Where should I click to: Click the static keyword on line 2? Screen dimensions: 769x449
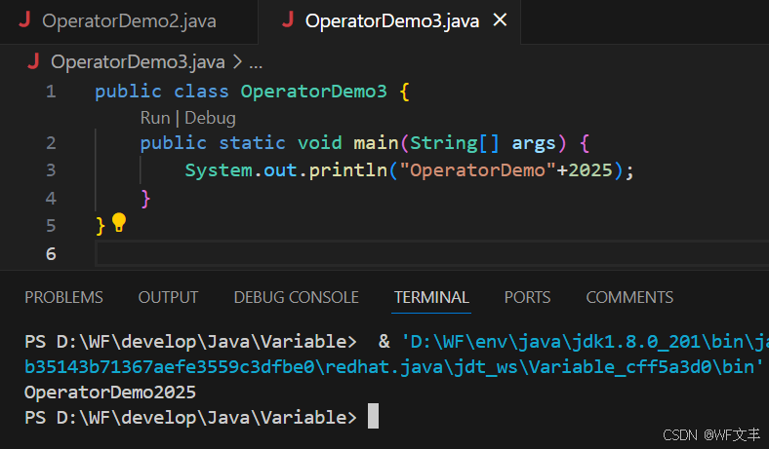(x=252, y=143)
